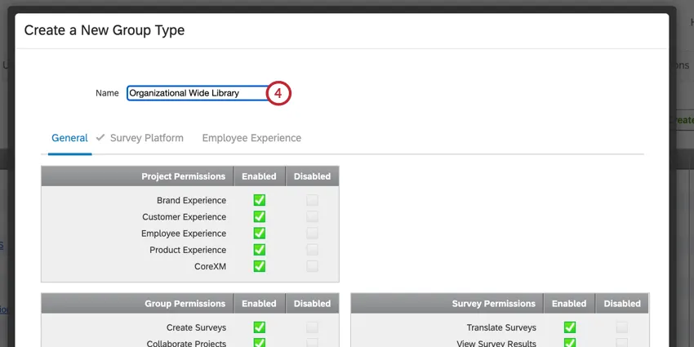694x347 pixels.
Task: Toggle Brand Experience enabled checkbox
Action: click(x=259, y=200)
